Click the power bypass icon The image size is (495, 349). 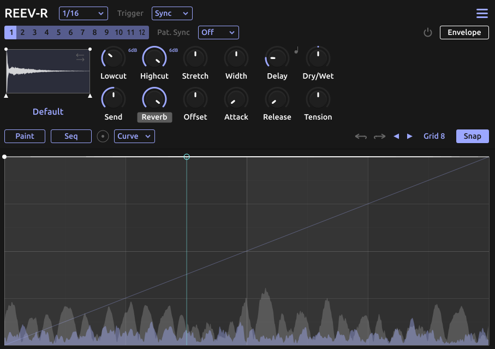[428, 33]
